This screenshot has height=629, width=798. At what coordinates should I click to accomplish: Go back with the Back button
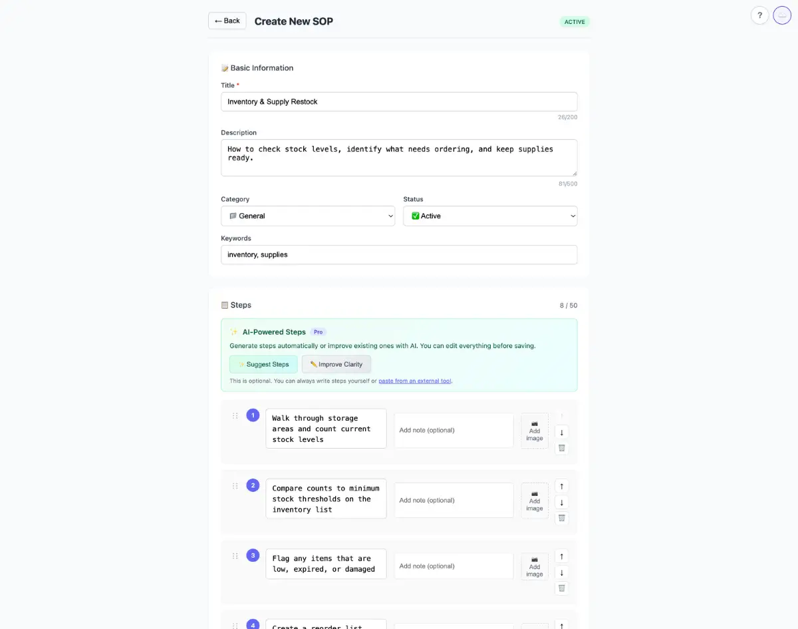[227, 21]
